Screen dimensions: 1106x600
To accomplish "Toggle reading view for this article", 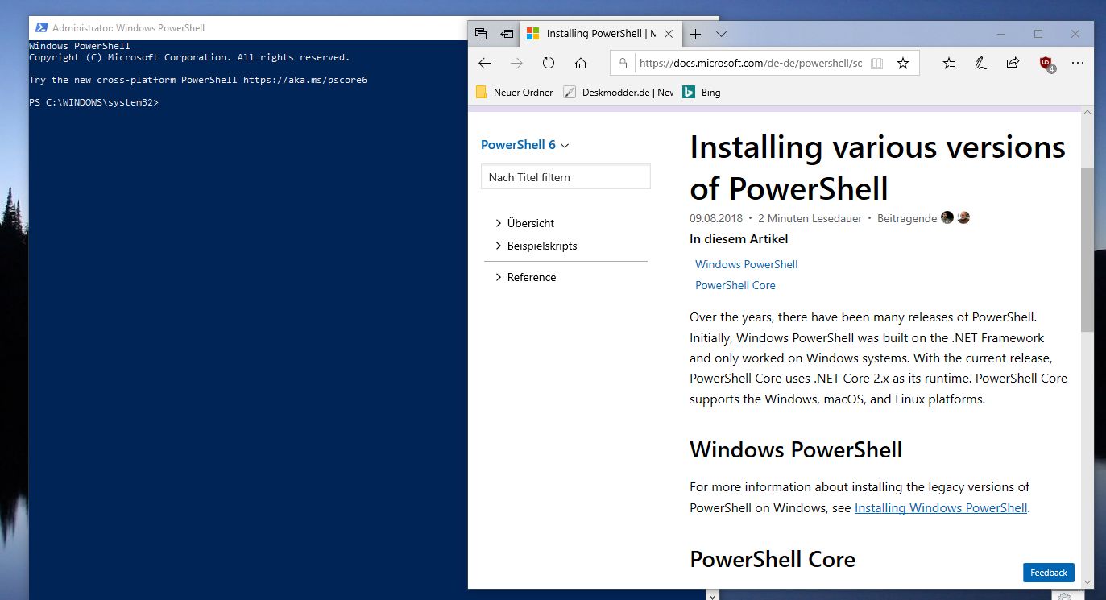I will click(876, 62).
